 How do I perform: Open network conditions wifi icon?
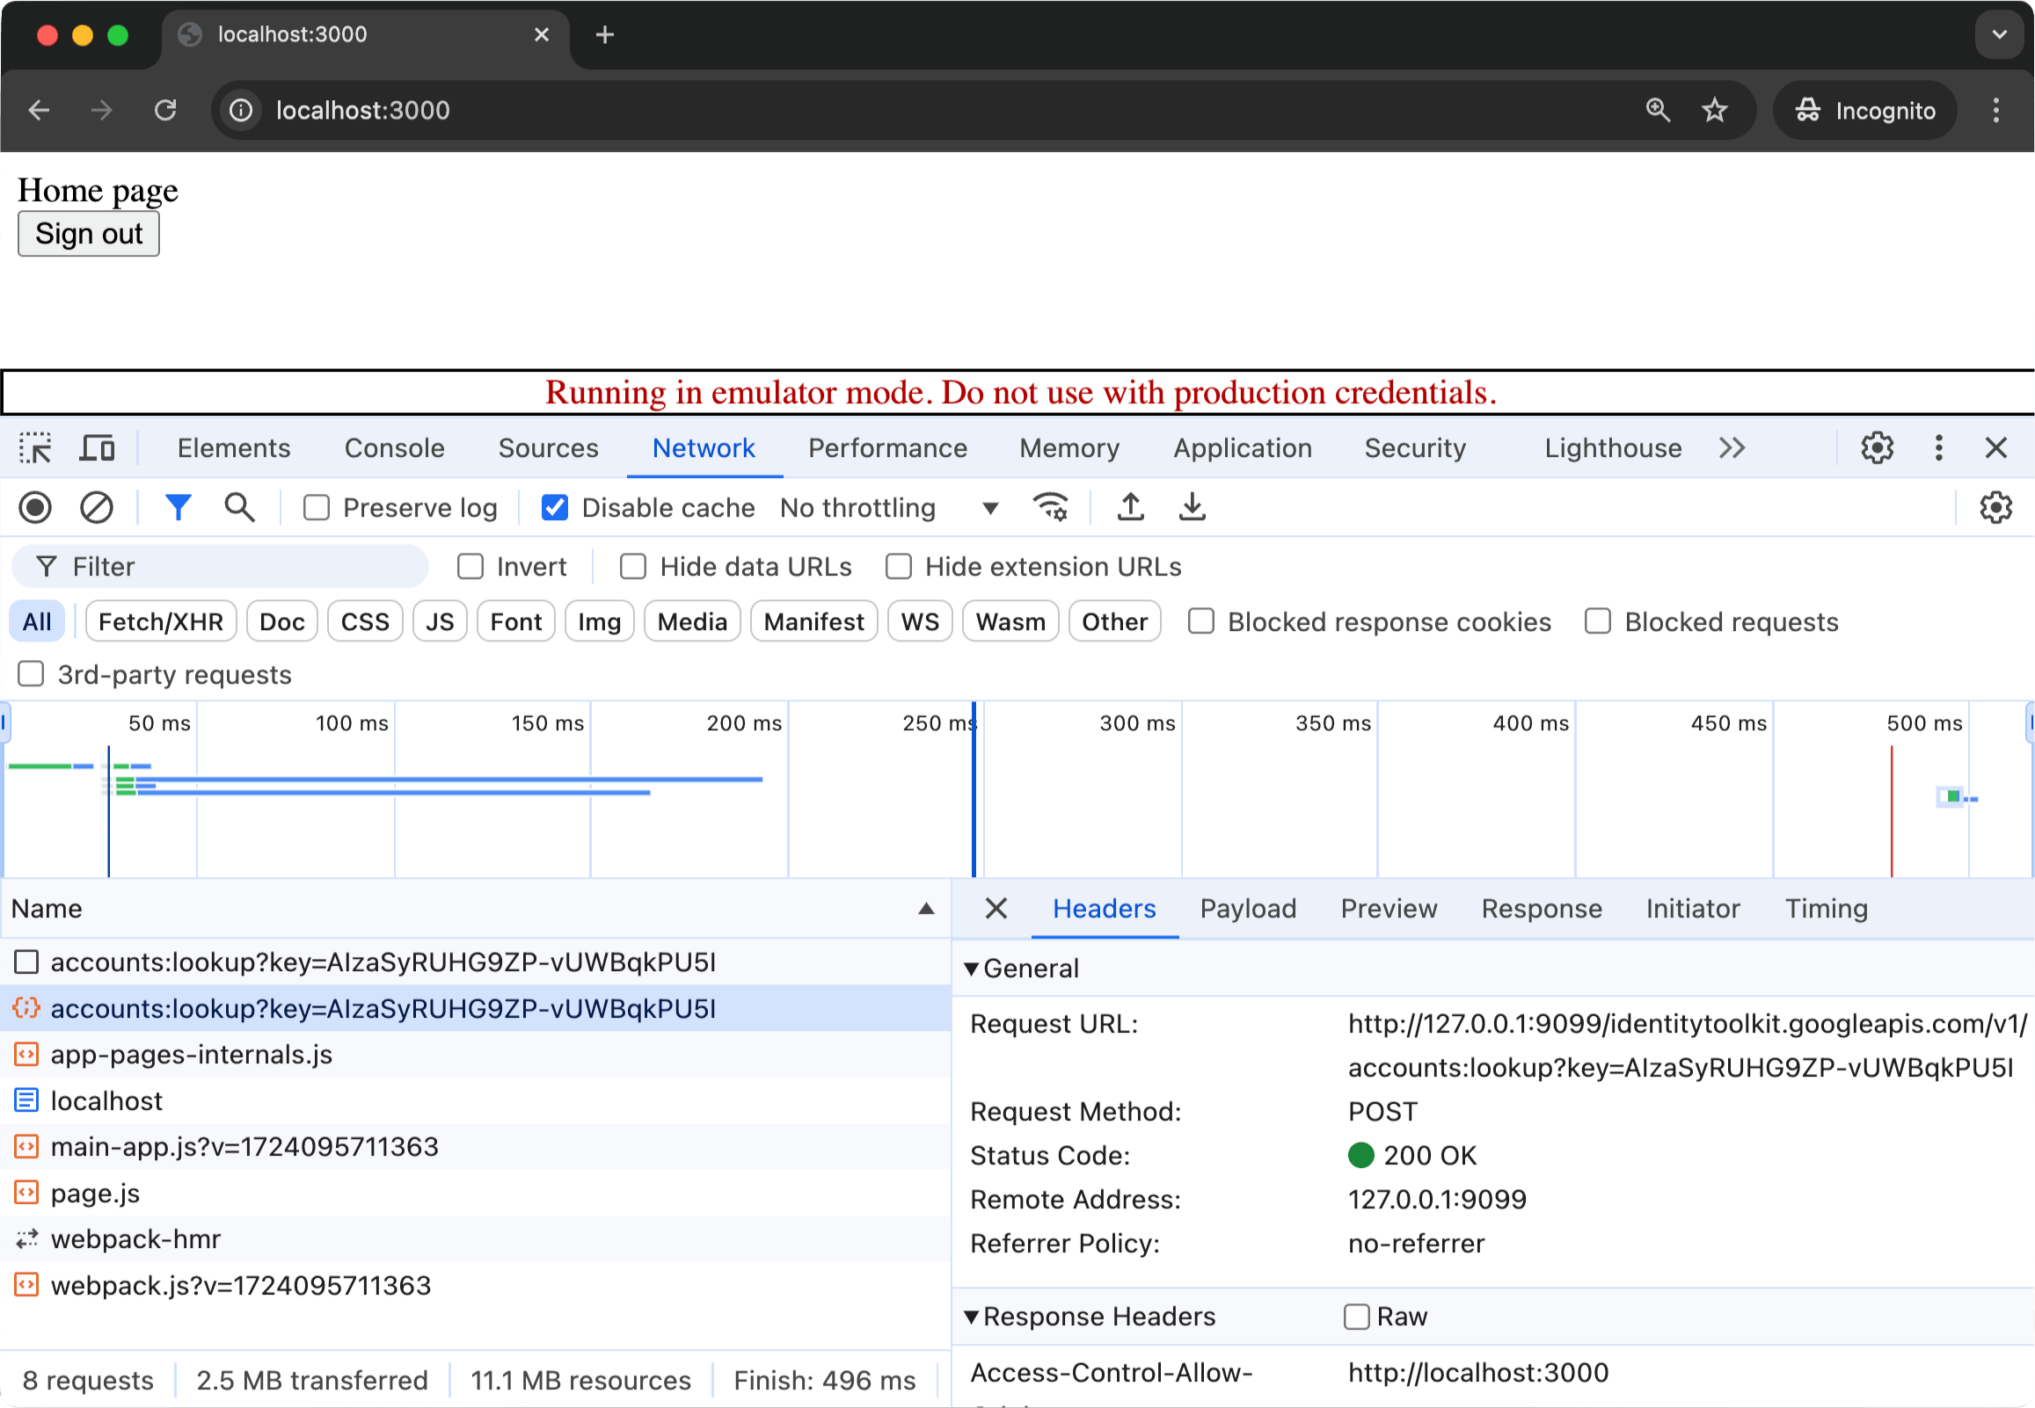1050,508
